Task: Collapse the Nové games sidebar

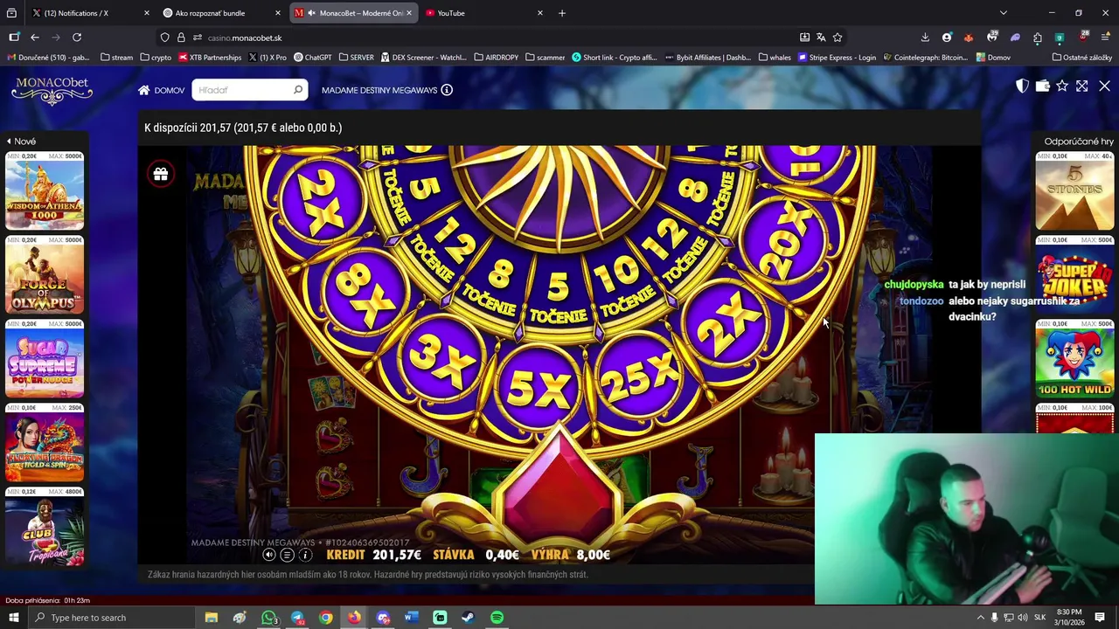Action: point(22,142)
